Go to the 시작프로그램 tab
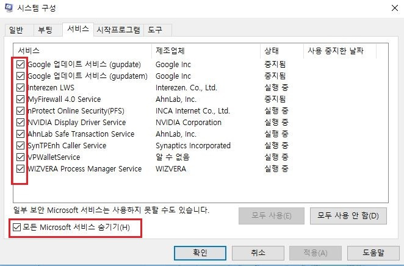The image size is (404, 266). point(118,30)
